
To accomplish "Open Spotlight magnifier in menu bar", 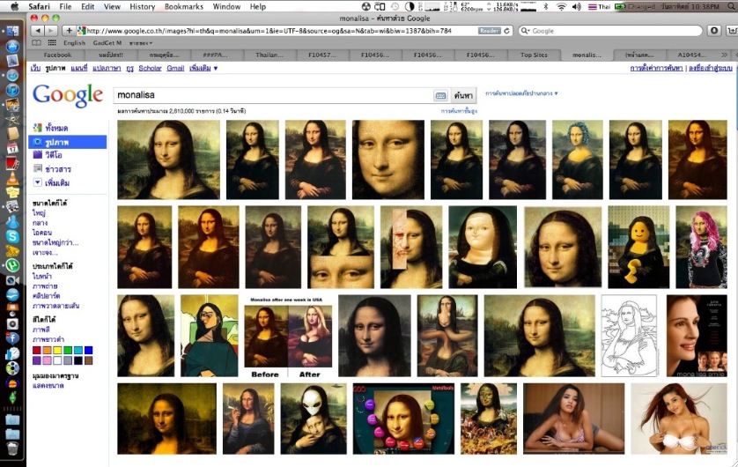I will pos(732,6).
